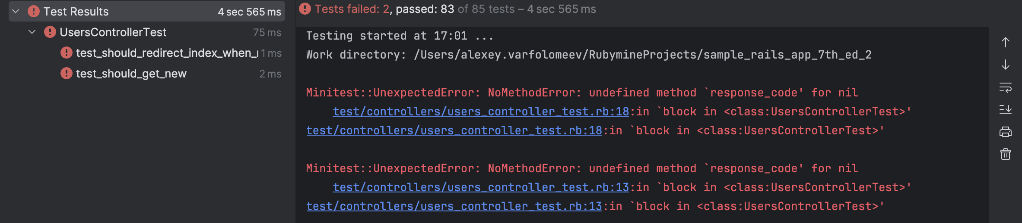This screenshot has width=1022, height=223.
Task: Select the UsersControllerTest row
Action: [113, 32]
